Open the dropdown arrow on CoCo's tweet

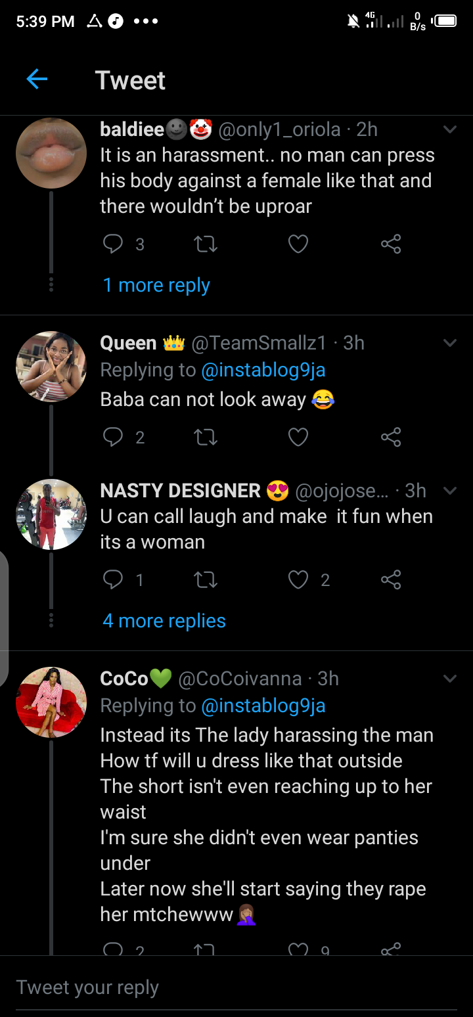click(450, 679)
